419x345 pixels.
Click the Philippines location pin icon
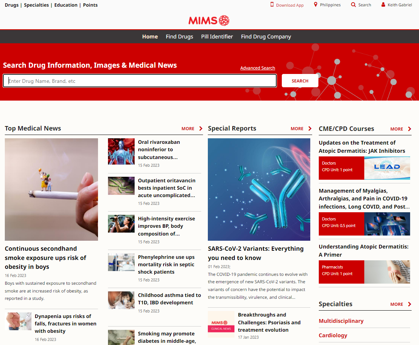point(315,5)
